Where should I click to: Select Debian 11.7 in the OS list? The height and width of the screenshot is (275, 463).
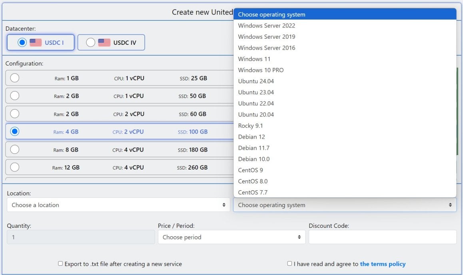click(x=345, y=148)
